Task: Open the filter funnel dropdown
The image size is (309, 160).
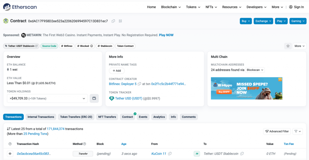Action: click(298, 131)
